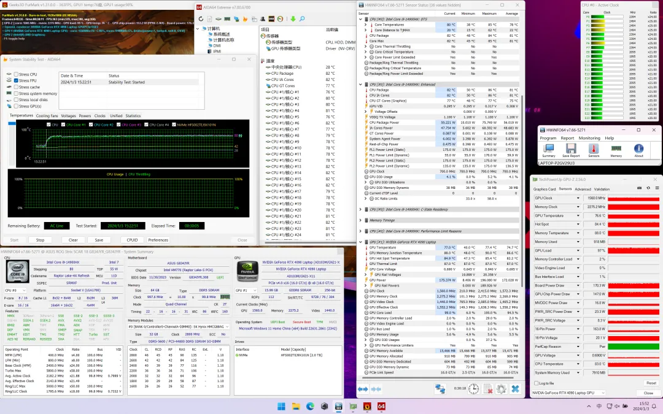Click the refresh icon in AIDA64 toolbar

201,19
